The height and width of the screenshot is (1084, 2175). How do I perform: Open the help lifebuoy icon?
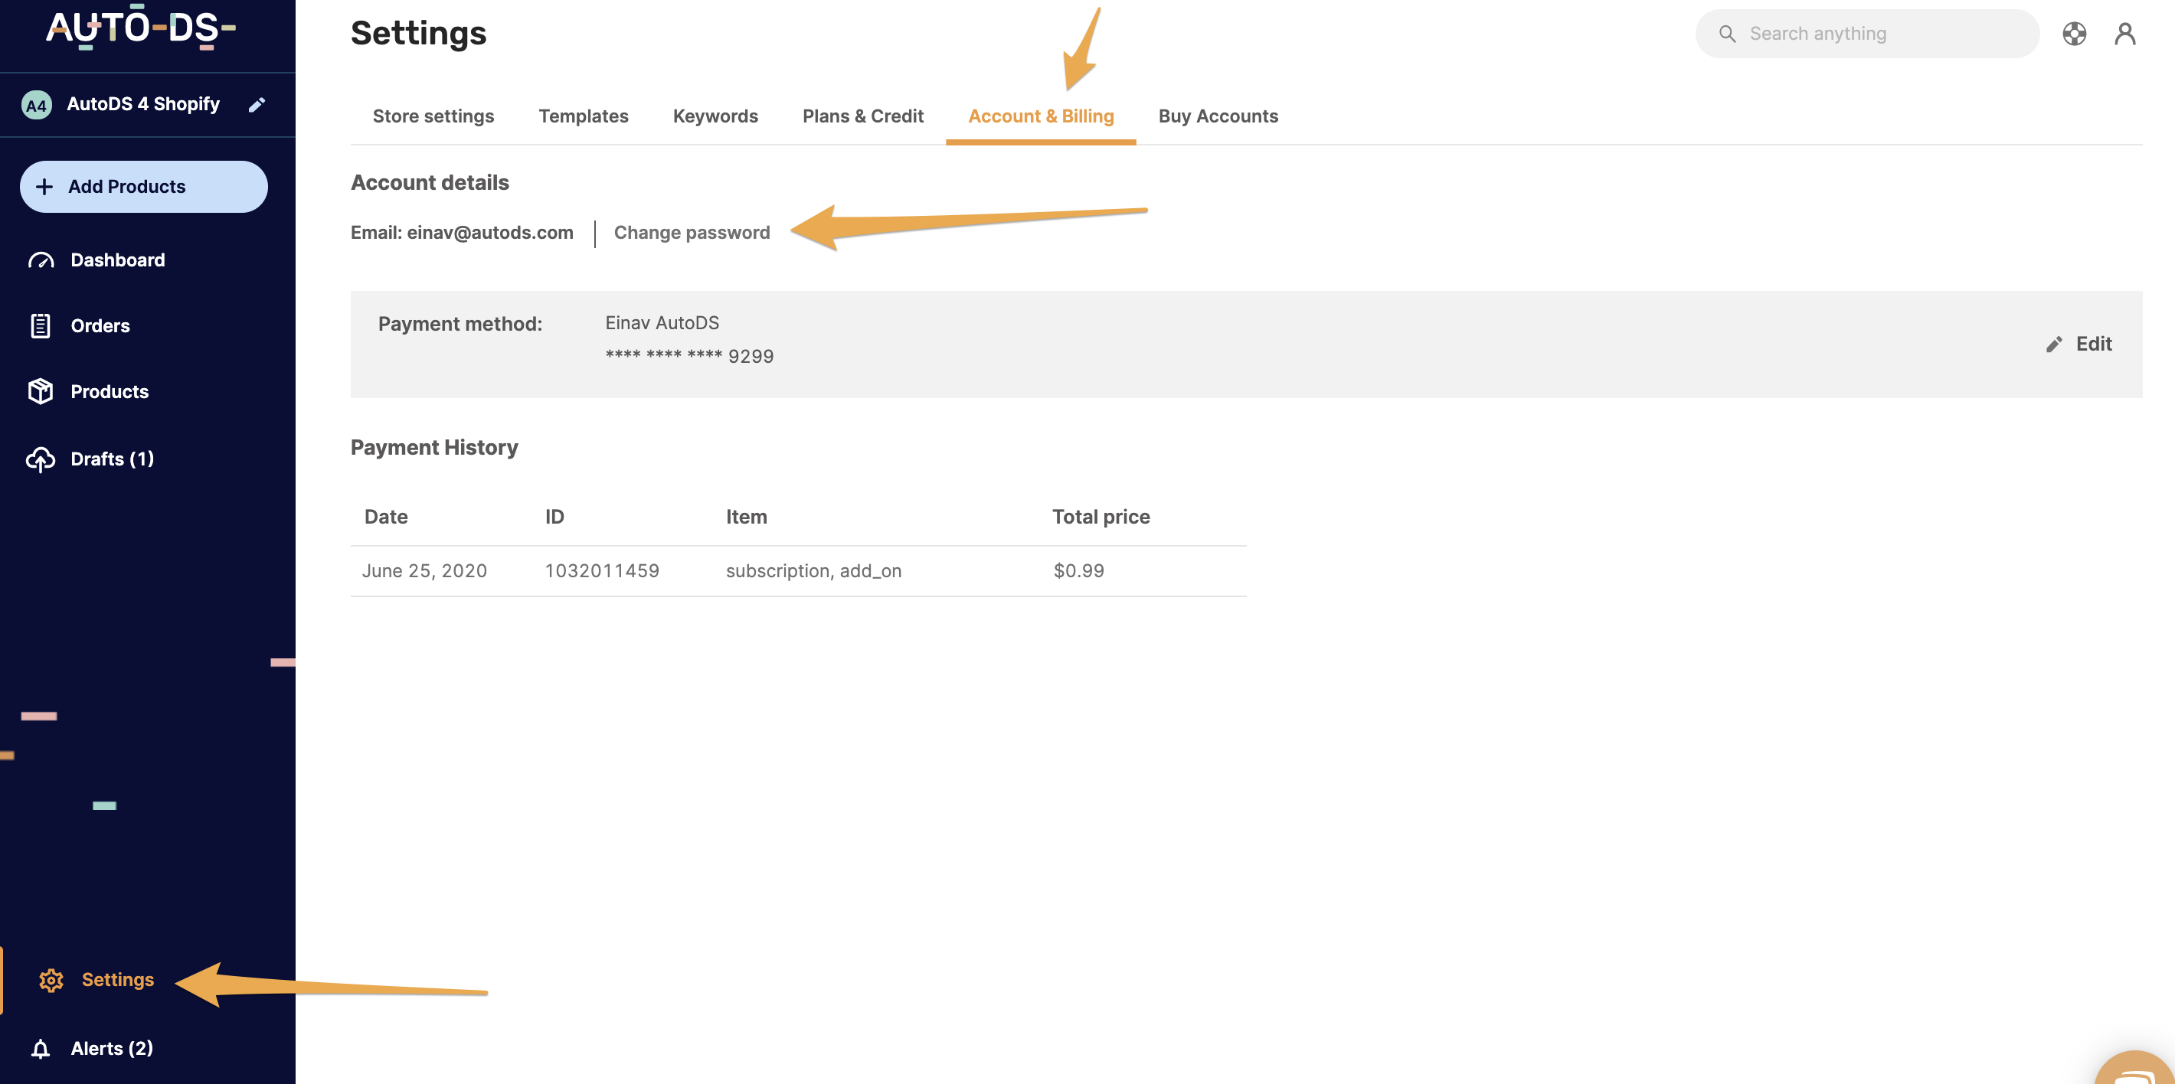click(2074, 34)
